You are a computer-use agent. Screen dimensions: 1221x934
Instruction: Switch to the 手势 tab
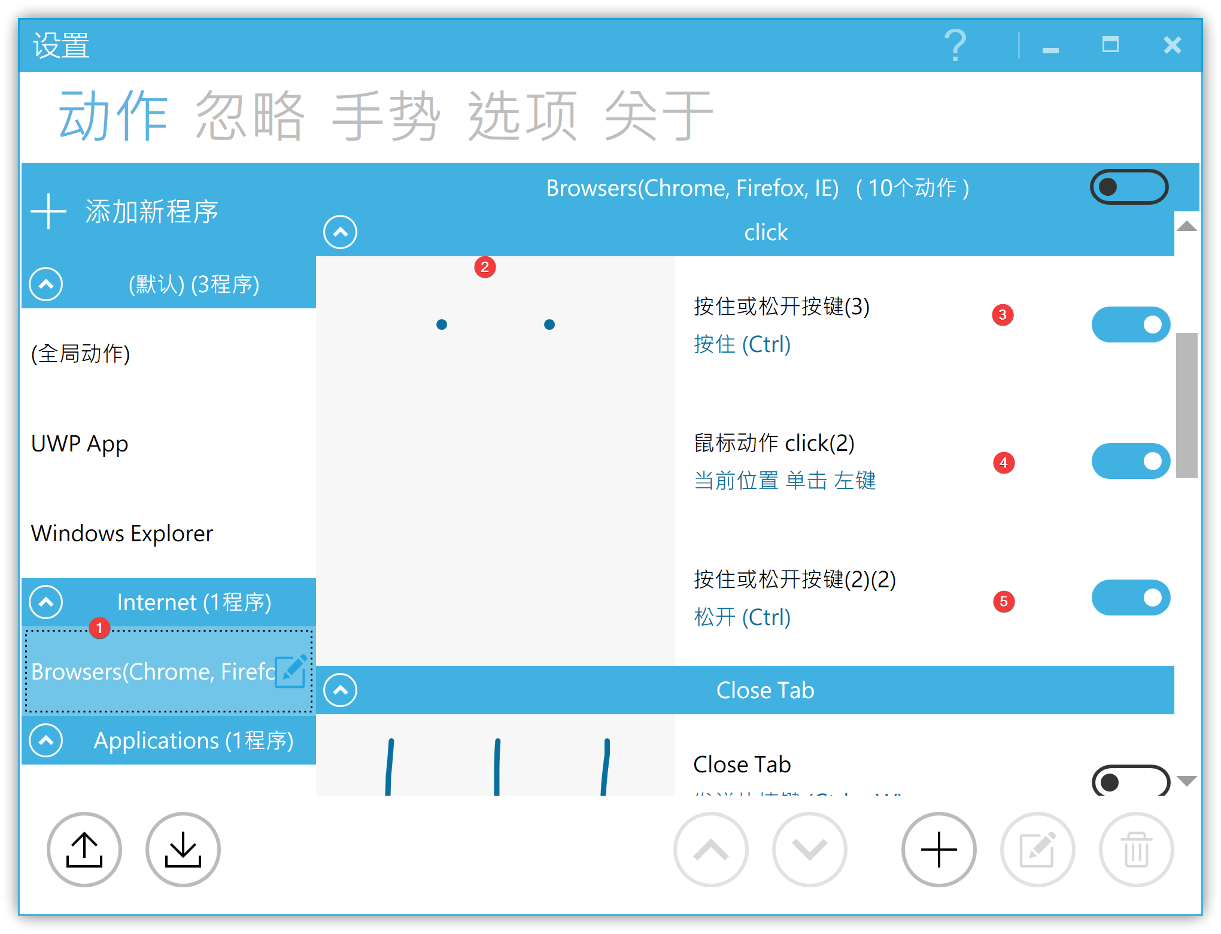pyautogui.click(x=386, y=116)
